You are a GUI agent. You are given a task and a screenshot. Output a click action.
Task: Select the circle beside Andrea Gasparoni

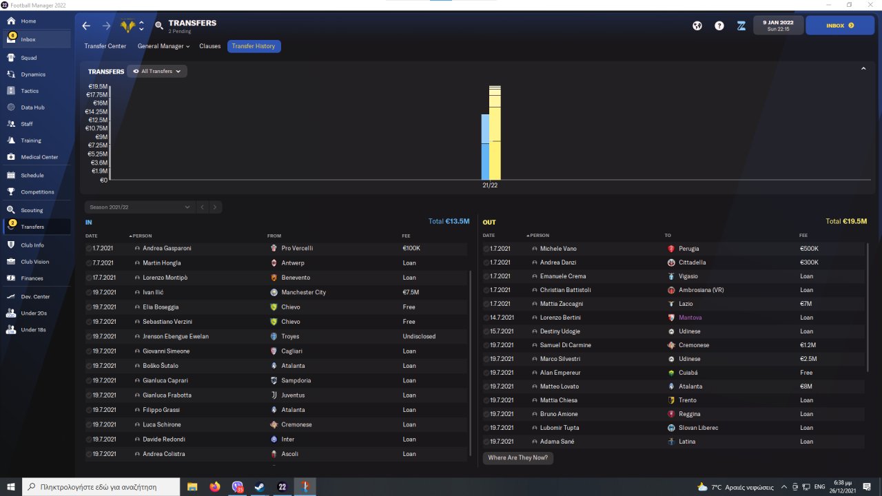click(89, 248)
